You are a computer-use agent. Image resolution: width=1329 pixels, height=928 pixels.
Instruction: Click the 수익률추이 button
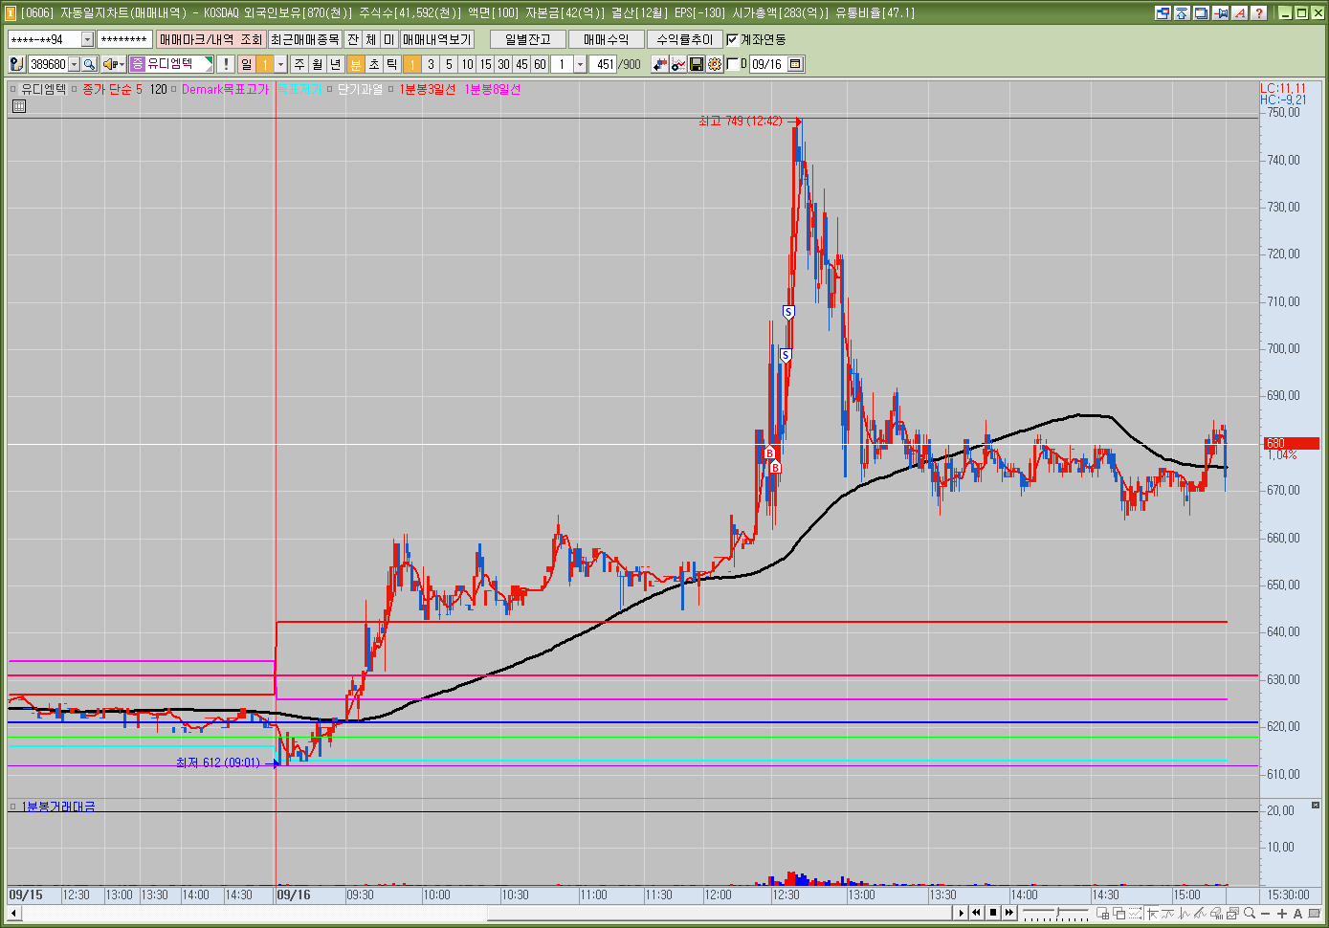tap(685, 39)
